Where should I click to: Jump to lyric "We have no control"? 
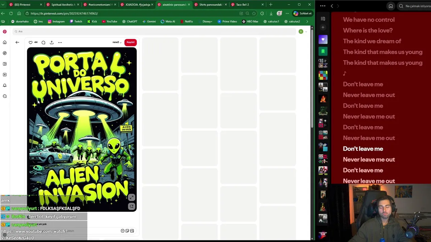point(369,19)
